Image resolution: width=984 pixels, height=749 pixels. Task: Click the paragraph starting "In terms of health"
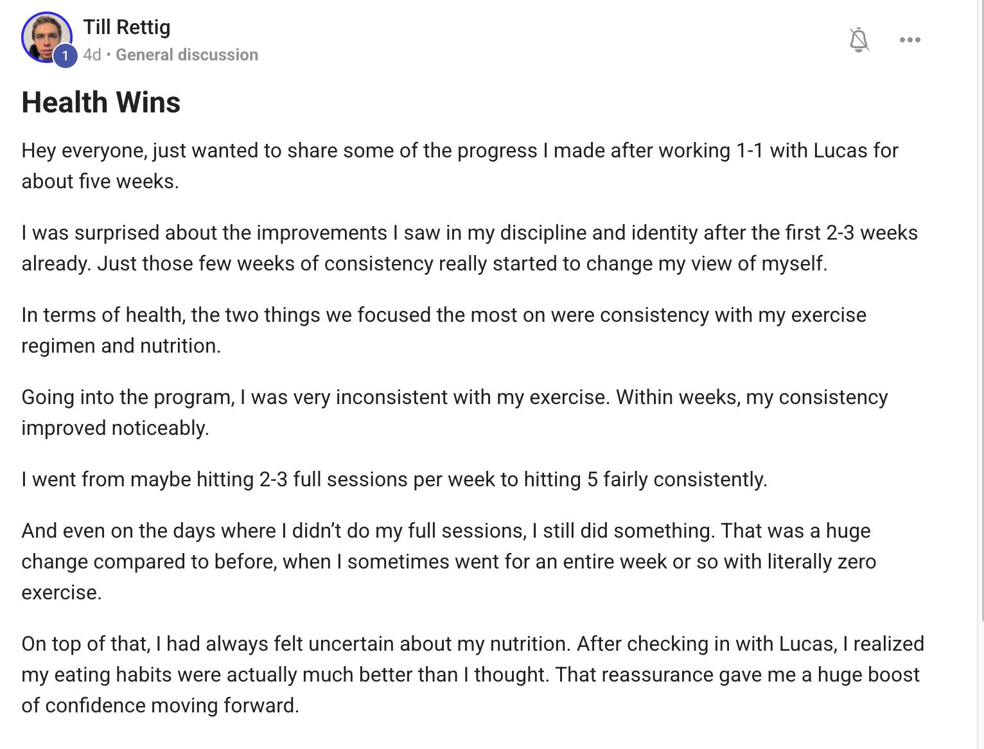[443, 315]
